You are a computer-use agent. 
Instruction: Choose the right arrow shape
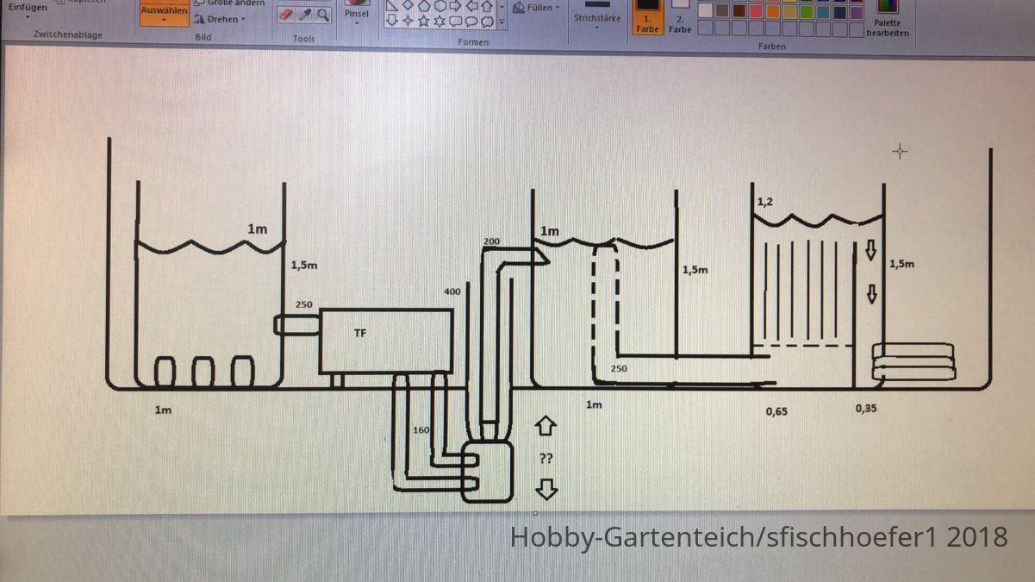tap(455, 6)
